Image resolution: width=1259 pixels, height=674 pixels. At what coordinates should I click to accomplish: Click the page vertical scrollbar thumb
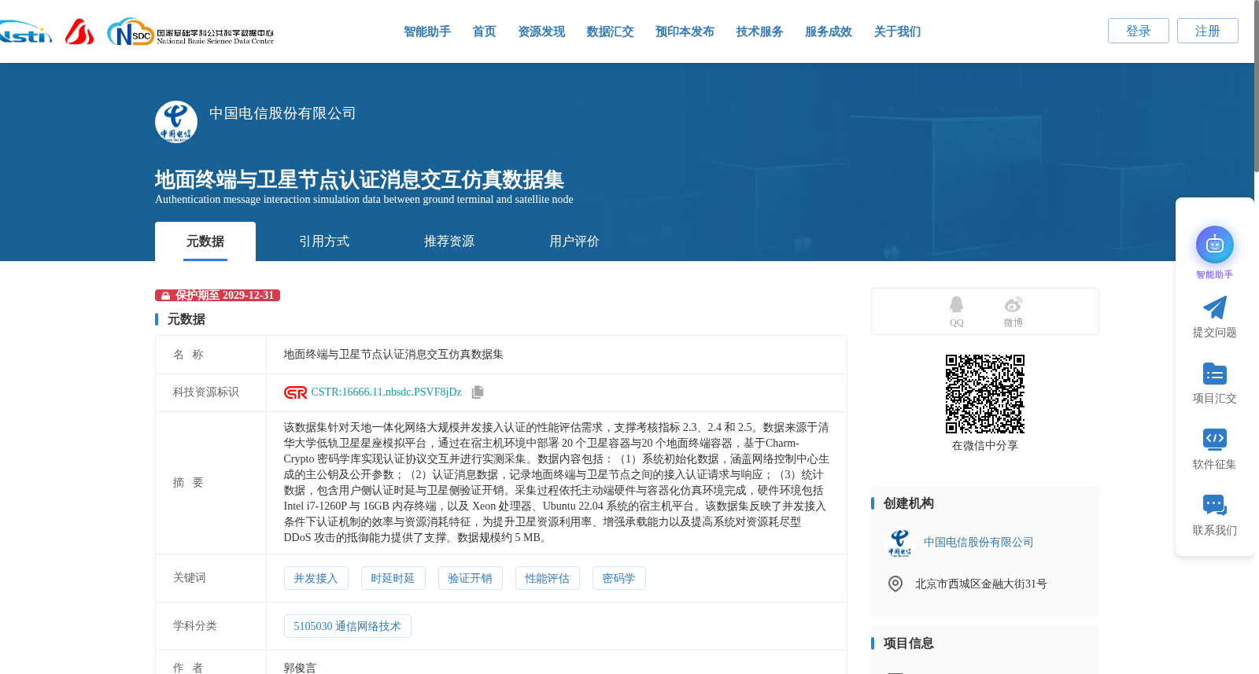tap(1256, 87)
